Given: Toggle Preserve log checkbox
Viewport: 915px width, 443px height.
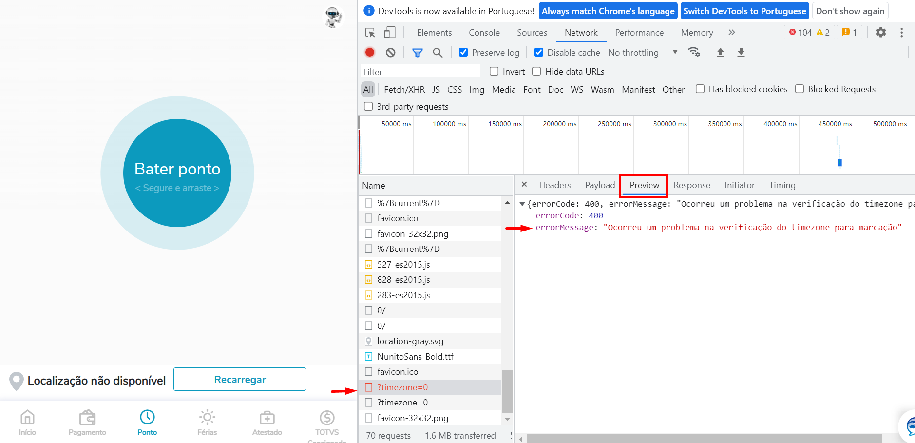Looking at the screenshot, I should pos(463,52).
